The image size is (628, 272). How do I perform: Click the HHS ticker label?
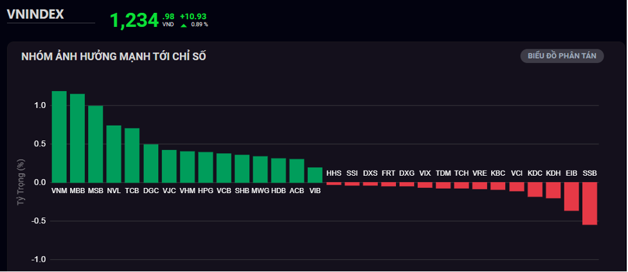click(334, 173)
